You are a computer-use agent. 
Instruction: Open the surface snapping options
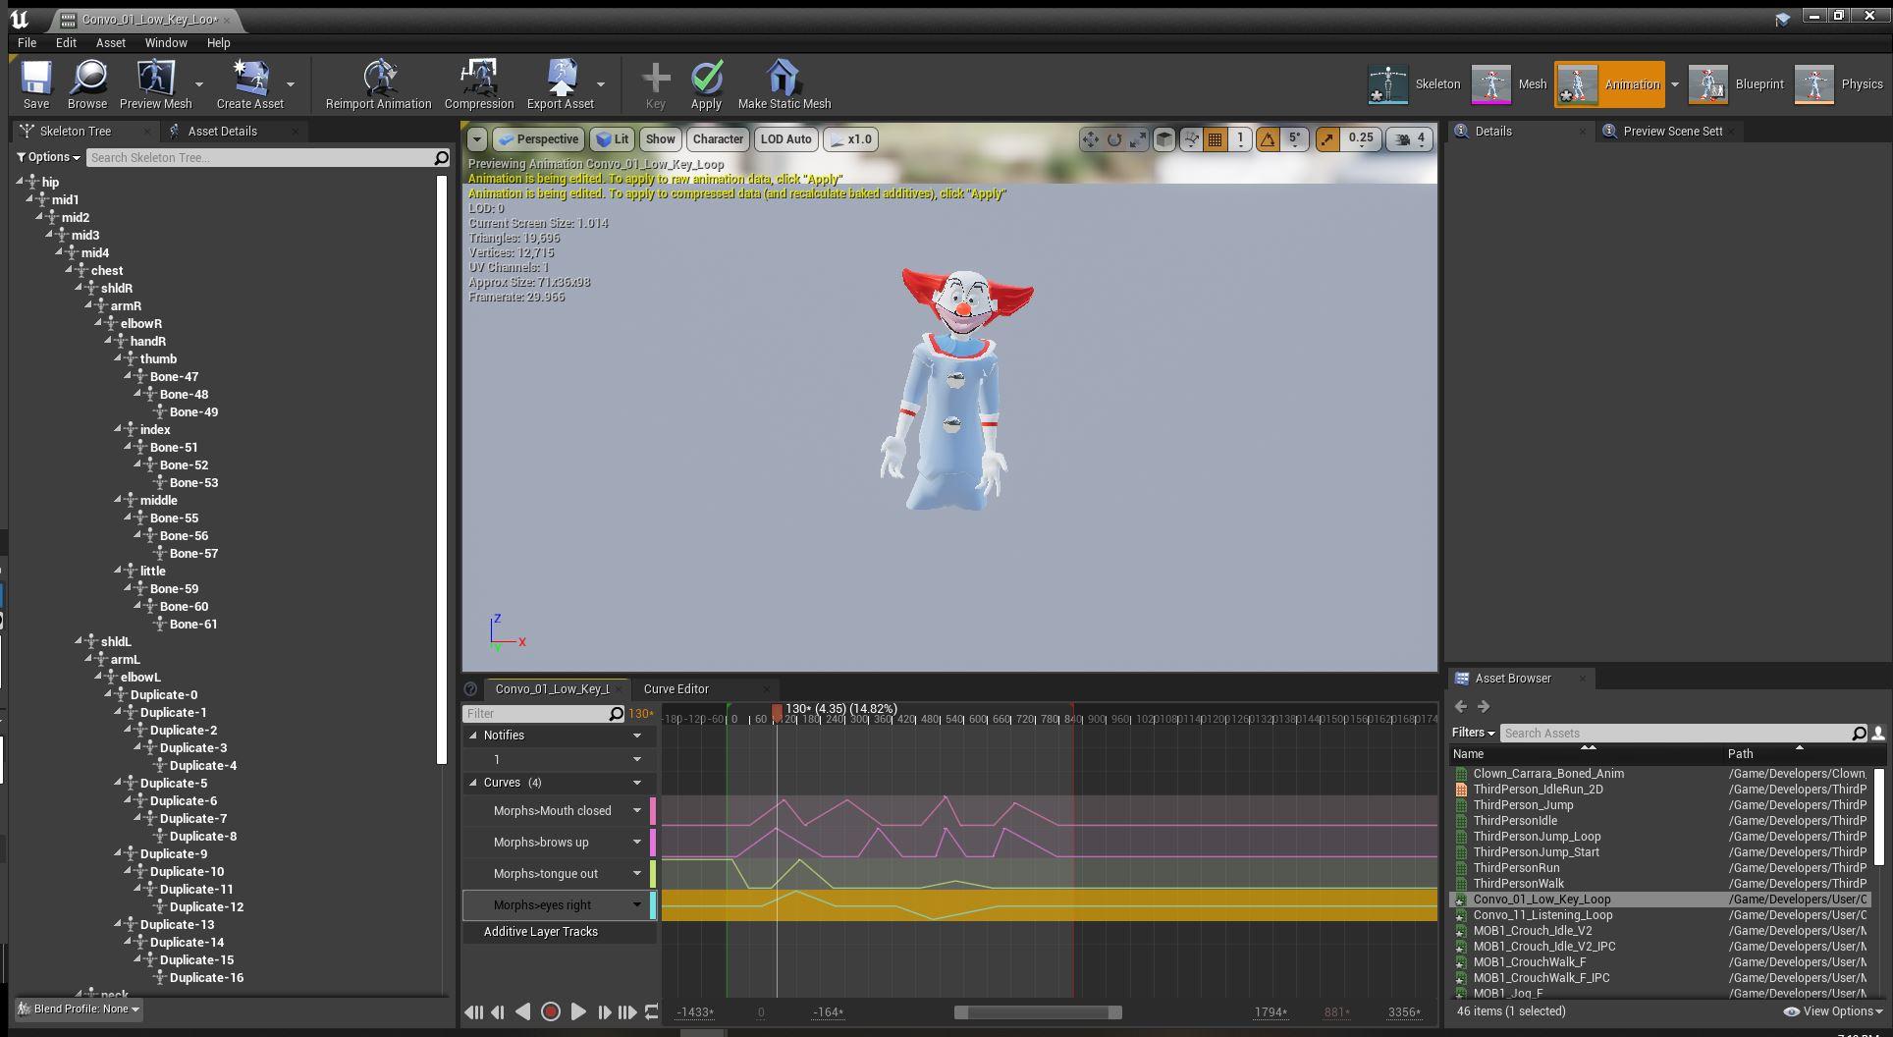click(1190, 139)
